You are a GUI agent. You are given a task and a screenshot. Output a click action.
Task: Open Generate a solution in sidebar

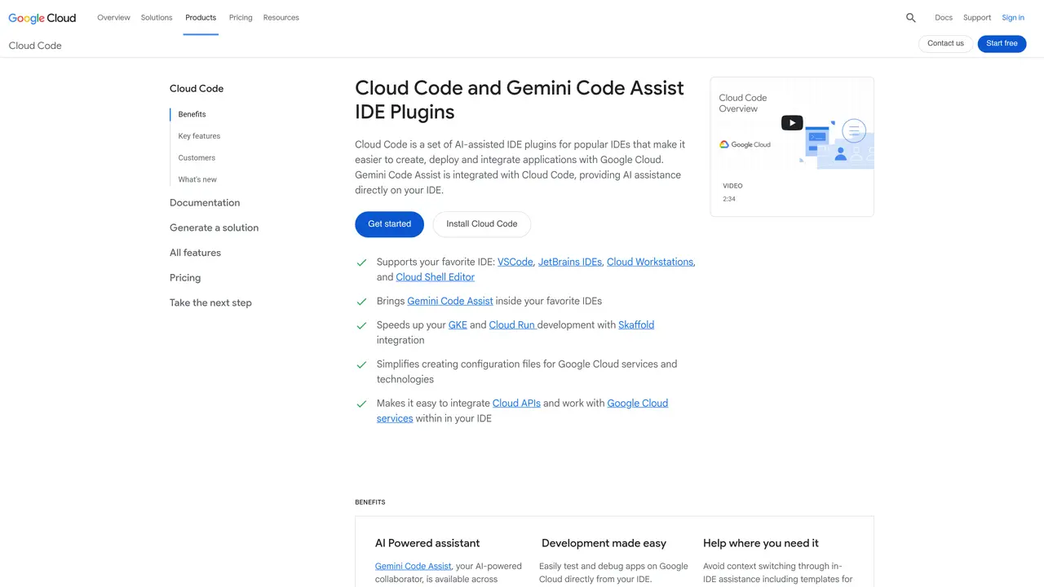pyautogui.click(x=214, y=227)
